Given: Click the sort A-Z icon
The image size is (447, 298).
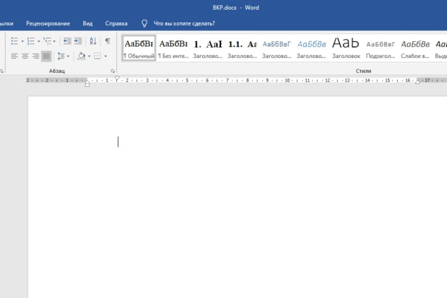Looking at the screenshot, I should [x=93, y=41].
